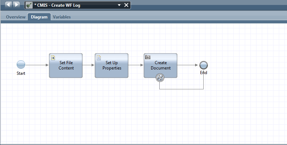Screen dimensions: 287x145
Task: Switch to the Diagram tab
Action: pos(39,17)
